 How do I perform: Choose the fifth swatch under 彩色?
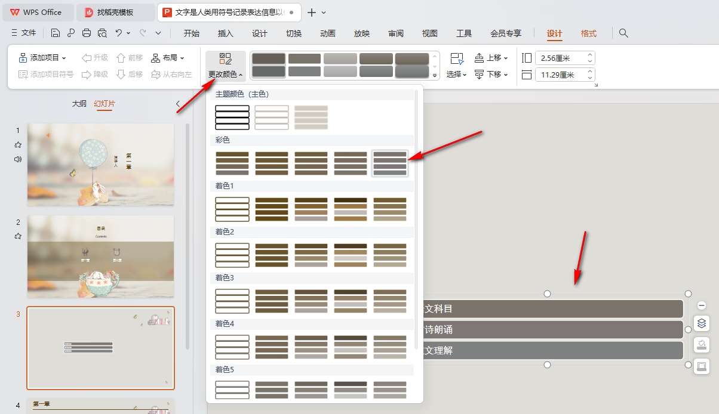coord(390,163)
